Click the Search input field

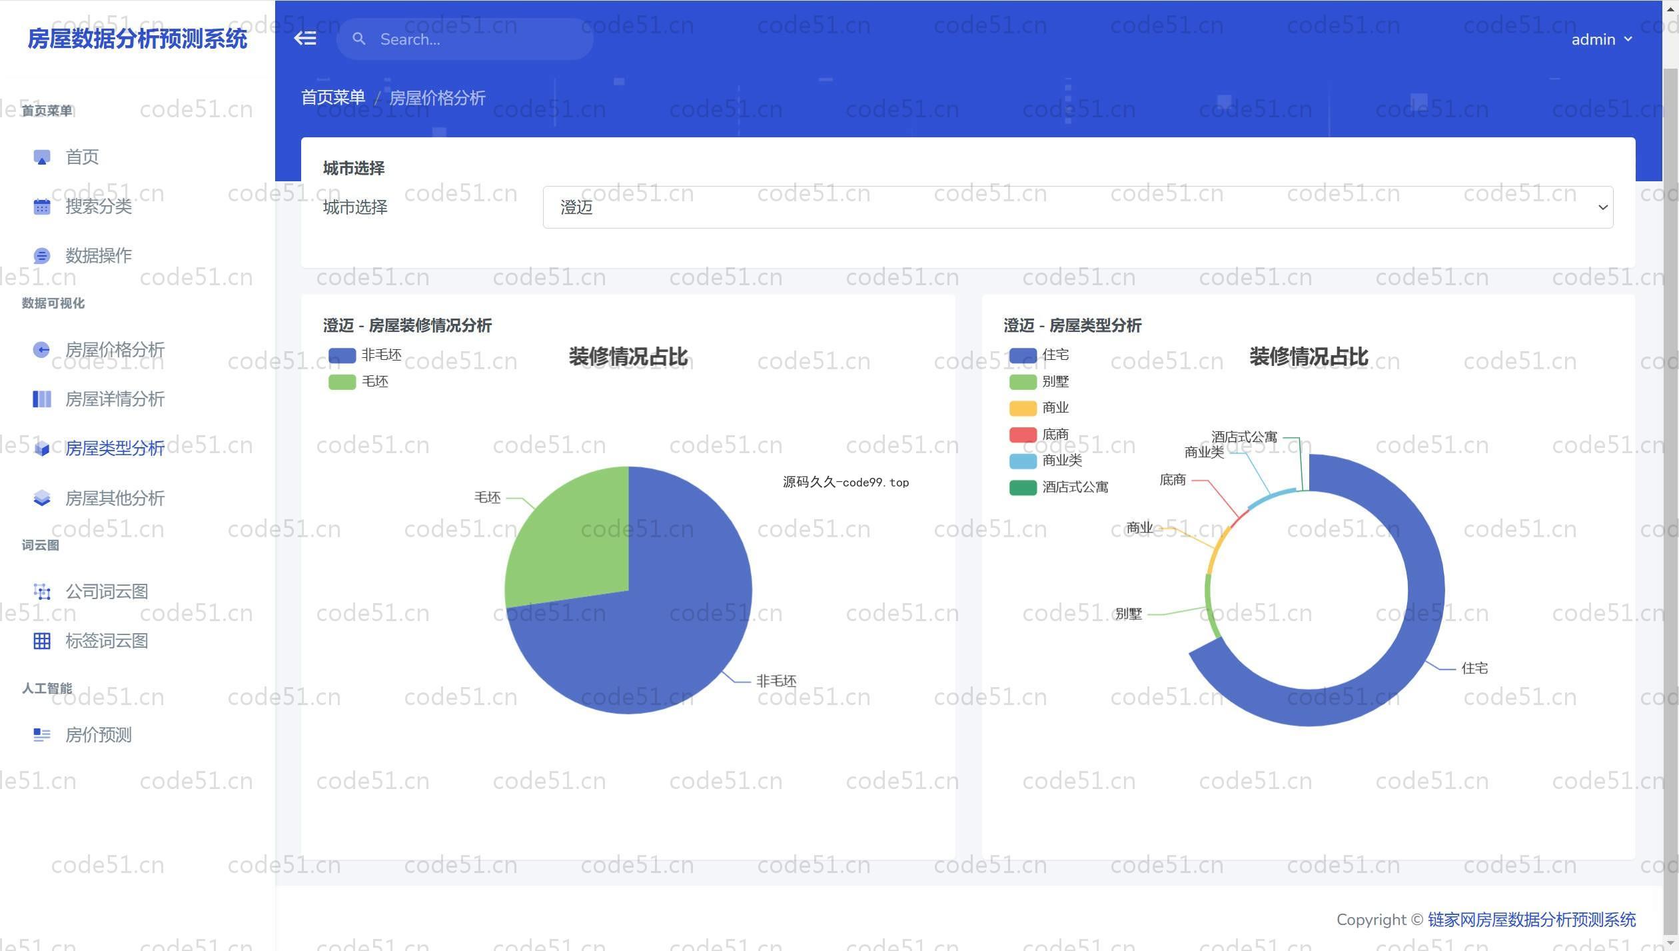[x=464, y=39]
